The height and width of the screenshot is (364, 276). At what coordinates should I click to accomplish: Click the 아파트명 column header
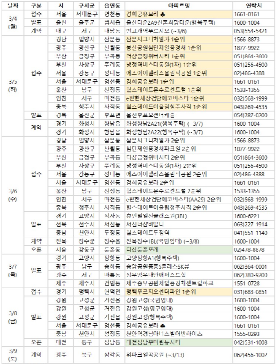click(179, 6)
